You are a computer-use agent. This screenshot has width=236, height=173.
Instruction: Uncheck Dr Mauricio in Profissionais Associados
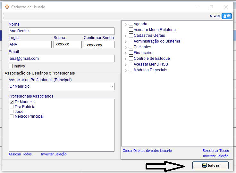(12, 102)
